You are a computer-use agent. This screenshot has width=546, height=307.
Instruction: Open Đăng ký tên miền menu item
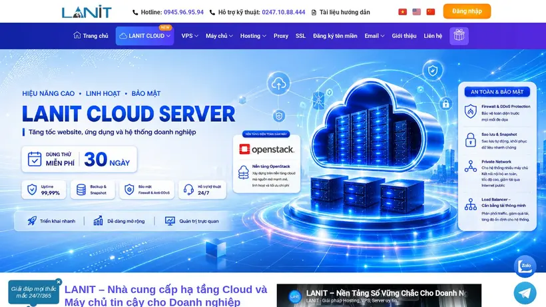pos(335,36)
